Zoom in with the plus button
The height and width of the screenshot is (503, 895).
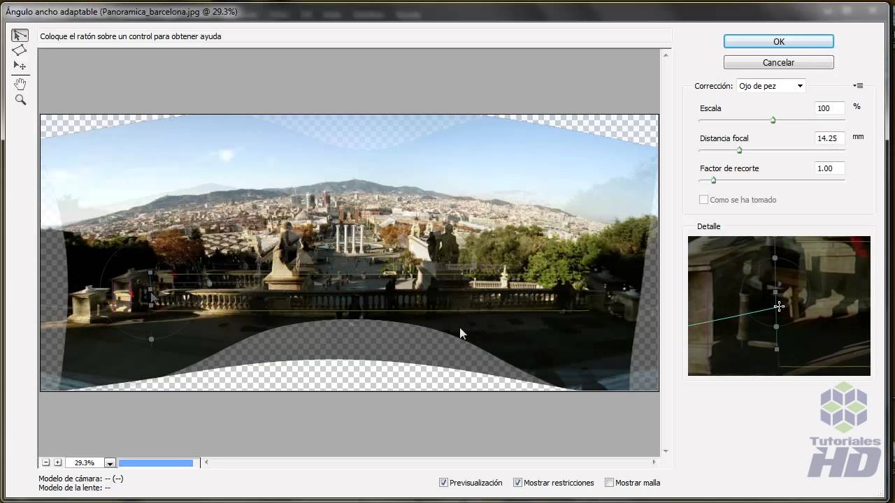coord(57,462)
